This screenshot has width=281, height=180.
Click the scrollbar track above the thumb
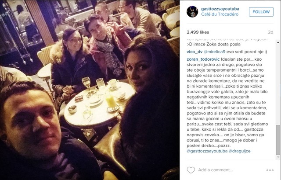click(x=278, y=85)
